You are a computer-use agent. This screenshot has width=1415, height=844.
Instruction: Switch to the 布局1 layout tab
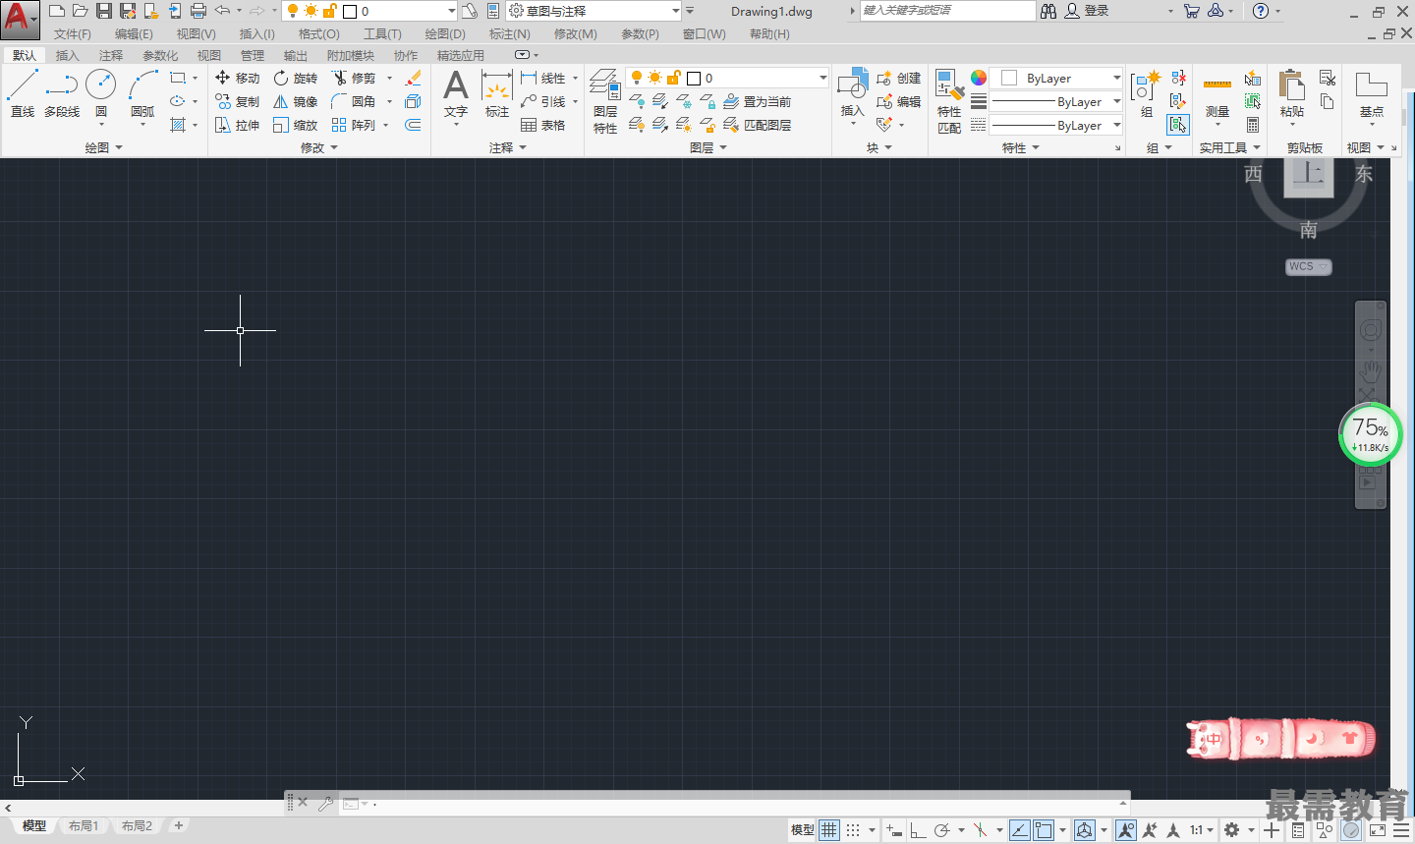point(84,826)
